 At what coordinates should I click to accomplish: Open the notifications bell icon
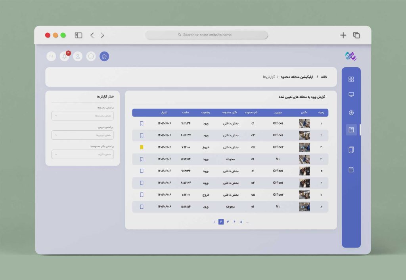pyautogui.click(x=64, y=57)
